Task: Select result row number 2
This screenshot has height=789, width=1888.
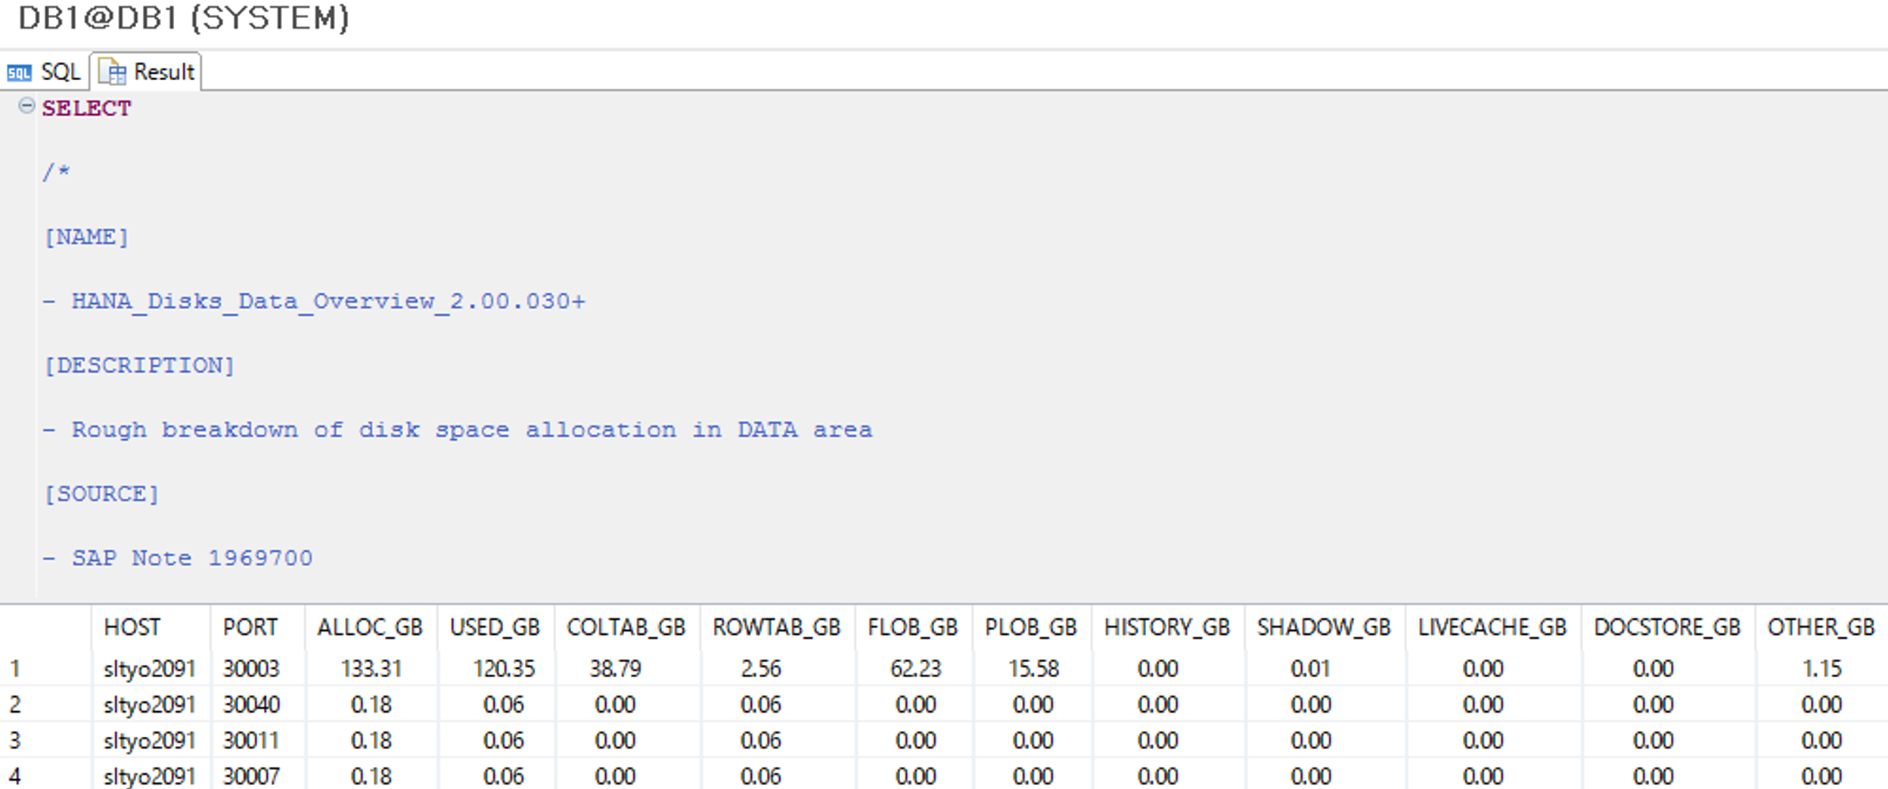Action: [15, 705]
